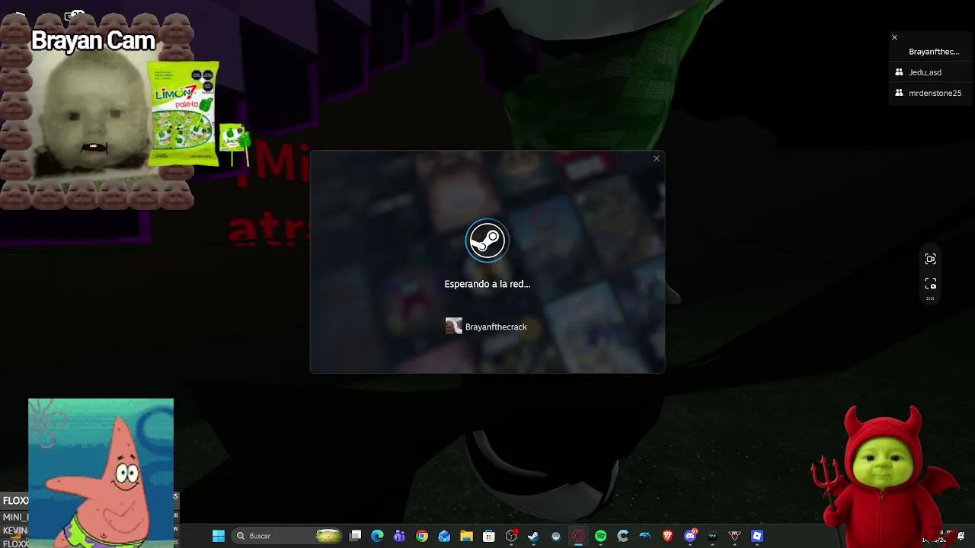
Task: Close the Steam login dialog
Action: 657,158
